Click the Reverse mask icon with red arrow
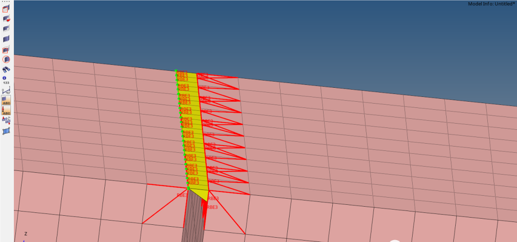The image size is (517, 242). [x=6, y=19]
